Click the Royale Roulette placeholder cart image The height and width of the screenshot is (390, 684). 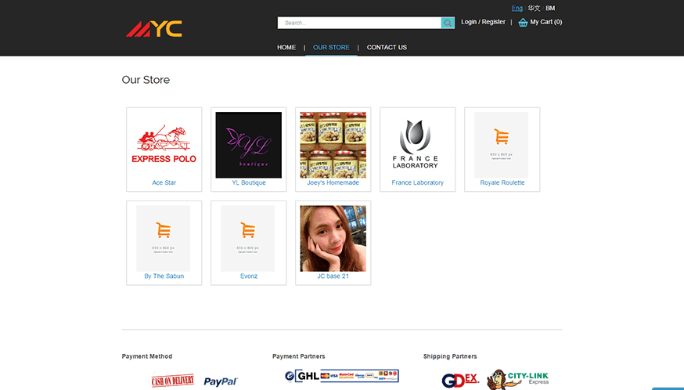point(501,145)
